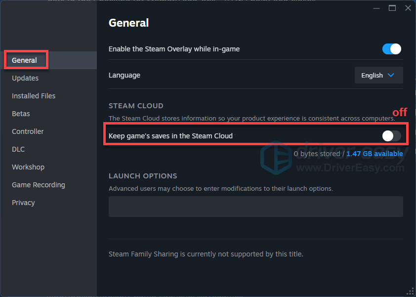Viewport: 416px width, 297px height.
Task: Disable the Steam Overlay while in-game toggle
Action: pyautogui.click(x=392, y=49)
